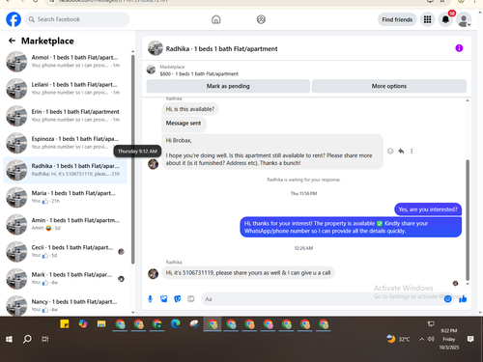Screen dimensions: 483x362
Task: Reply to Radhika's message arrow icon
Action: coord(401,151)
